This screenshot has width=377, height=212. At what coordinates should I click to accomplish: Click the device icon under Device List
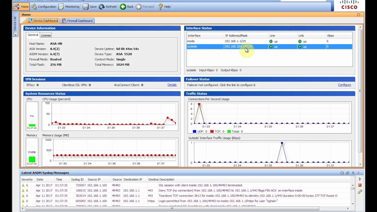click(x=15, y=34)
